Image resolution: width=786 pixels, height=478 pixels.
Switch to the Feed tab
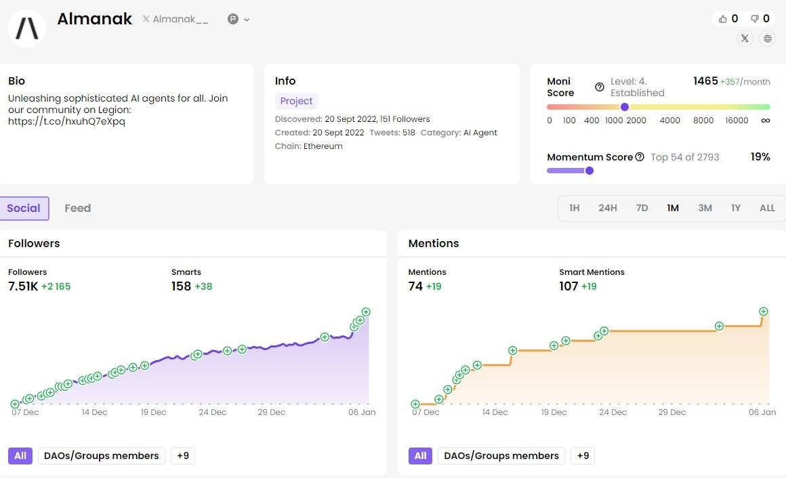click(x=77, y=209)
